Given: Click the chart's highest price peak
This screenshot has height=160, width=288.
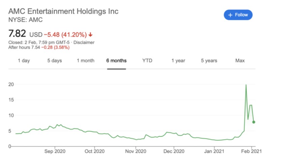Looking at the screenshot, I should point(246,85).
